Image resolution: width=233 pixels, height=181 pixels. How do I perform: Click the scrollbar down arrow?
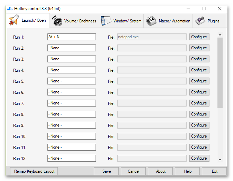(x=220, y=159)
